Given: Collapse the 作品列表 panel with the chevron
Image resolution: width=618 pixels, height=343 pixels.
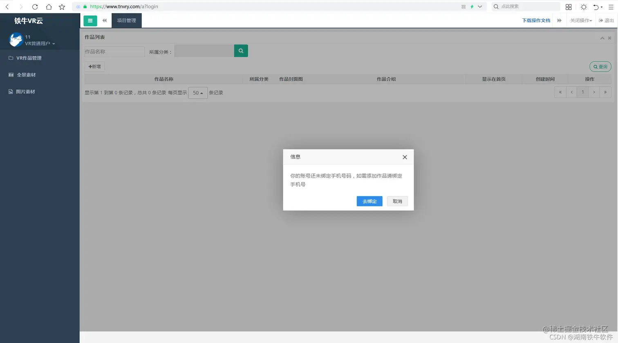Looking at the screenshot, I should (x=602, y=38).
